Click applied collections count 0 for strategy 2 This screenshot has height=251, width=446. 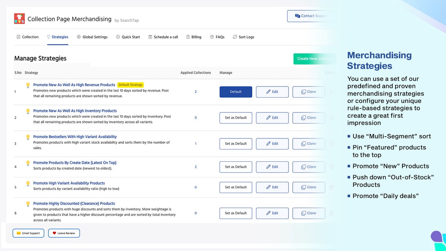point(195,118)
